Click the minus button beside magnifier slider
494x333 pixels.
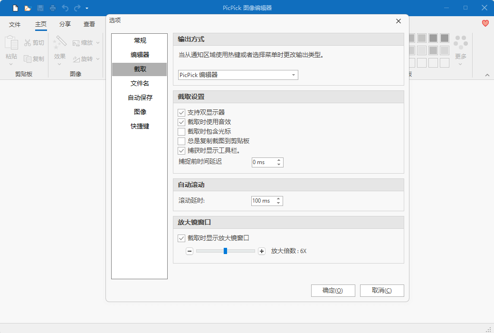click(190, 251)
